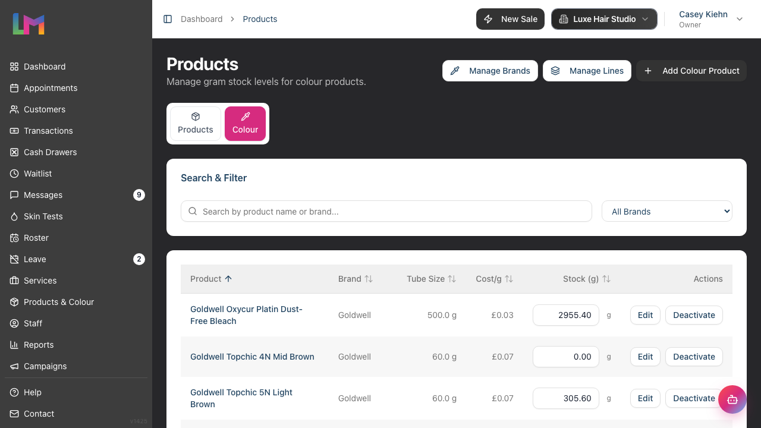Click the unread Messages badge showing 9
Image resolution: width=761 pixels, height=428 pixels.
click(139, 195)
